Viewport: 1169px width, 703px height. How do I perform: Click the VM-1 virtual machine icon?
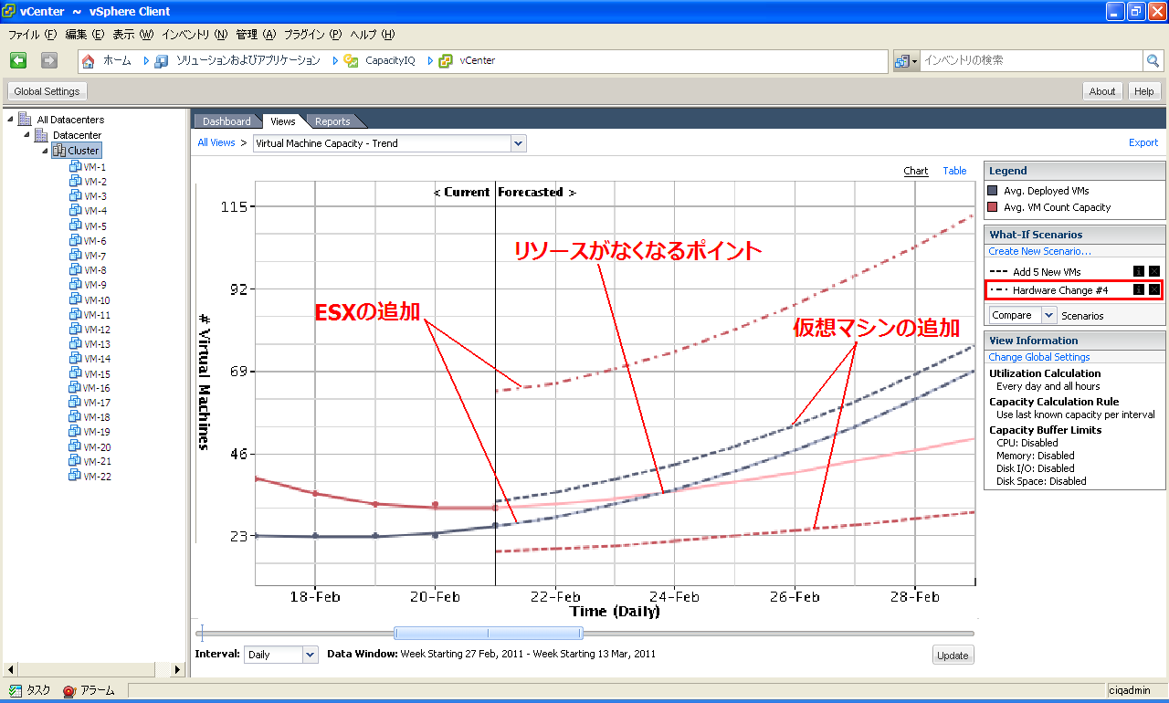pos(76,167)
